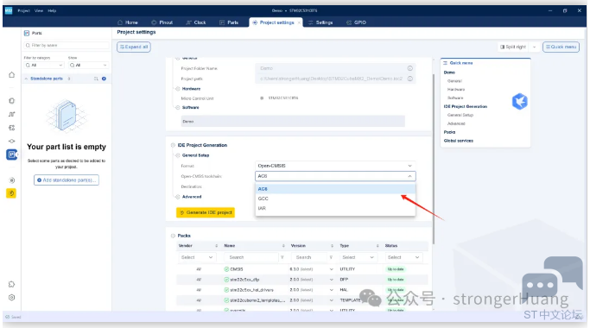Image resolution: width=590 pixels, height=328 pixels.
Task: Click Add standalone part(s) button
Action: coord(67,180)
